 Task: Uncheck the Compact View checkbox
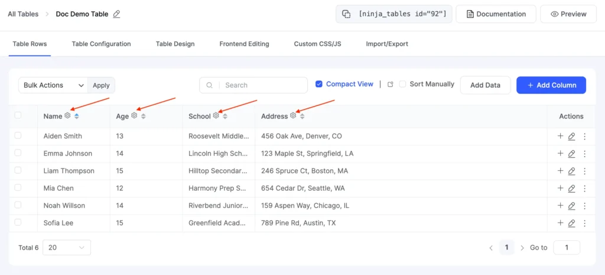coord(318,84)
